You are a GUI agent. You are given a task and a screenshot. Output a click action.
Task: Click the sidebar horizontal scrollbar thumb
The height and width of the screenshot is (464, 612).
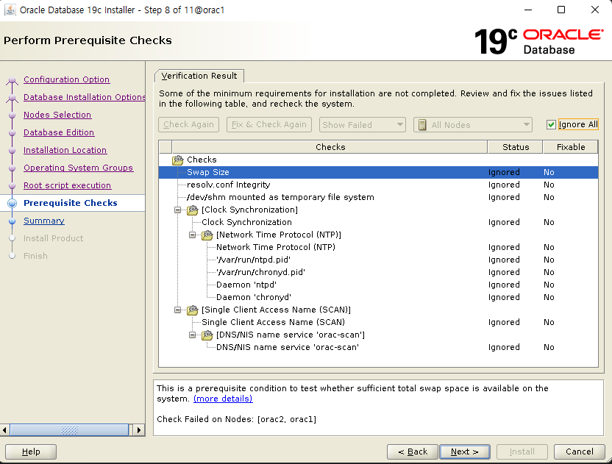tap(69, 430)
